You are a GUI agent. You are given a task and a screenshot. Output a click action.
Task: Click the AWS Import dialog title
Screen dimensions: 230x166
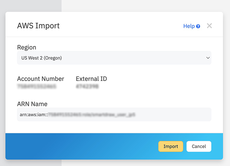coord(38,26)
